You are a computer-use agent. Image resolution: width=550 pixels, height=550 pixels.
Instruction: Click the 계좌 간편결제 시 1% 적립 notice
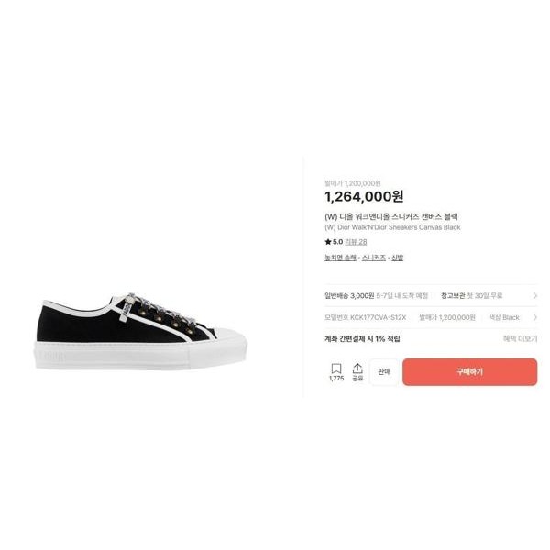(x=362, y=339)
